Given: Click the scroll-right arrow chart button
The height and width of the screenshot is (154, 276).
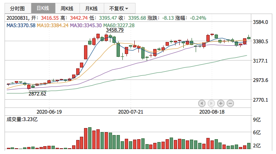Looking at the screenshot, I should point(211,103).
